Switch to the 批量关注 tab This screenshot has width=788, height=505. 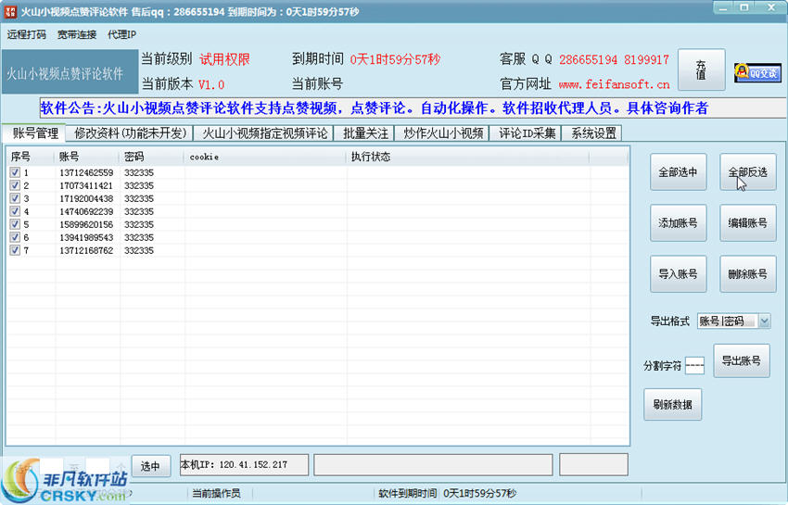[x=365, y=133]
